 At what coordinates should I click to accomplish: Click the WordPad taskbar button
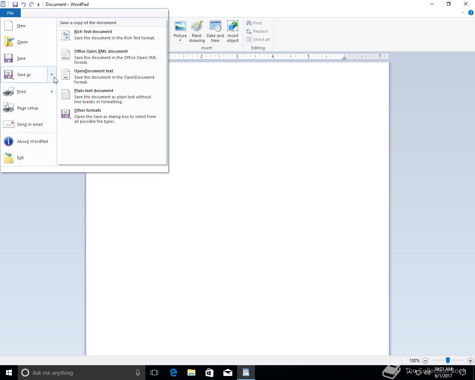pos(246,373)
